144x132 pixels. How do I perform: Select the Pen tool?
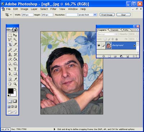tap(10, 74)
